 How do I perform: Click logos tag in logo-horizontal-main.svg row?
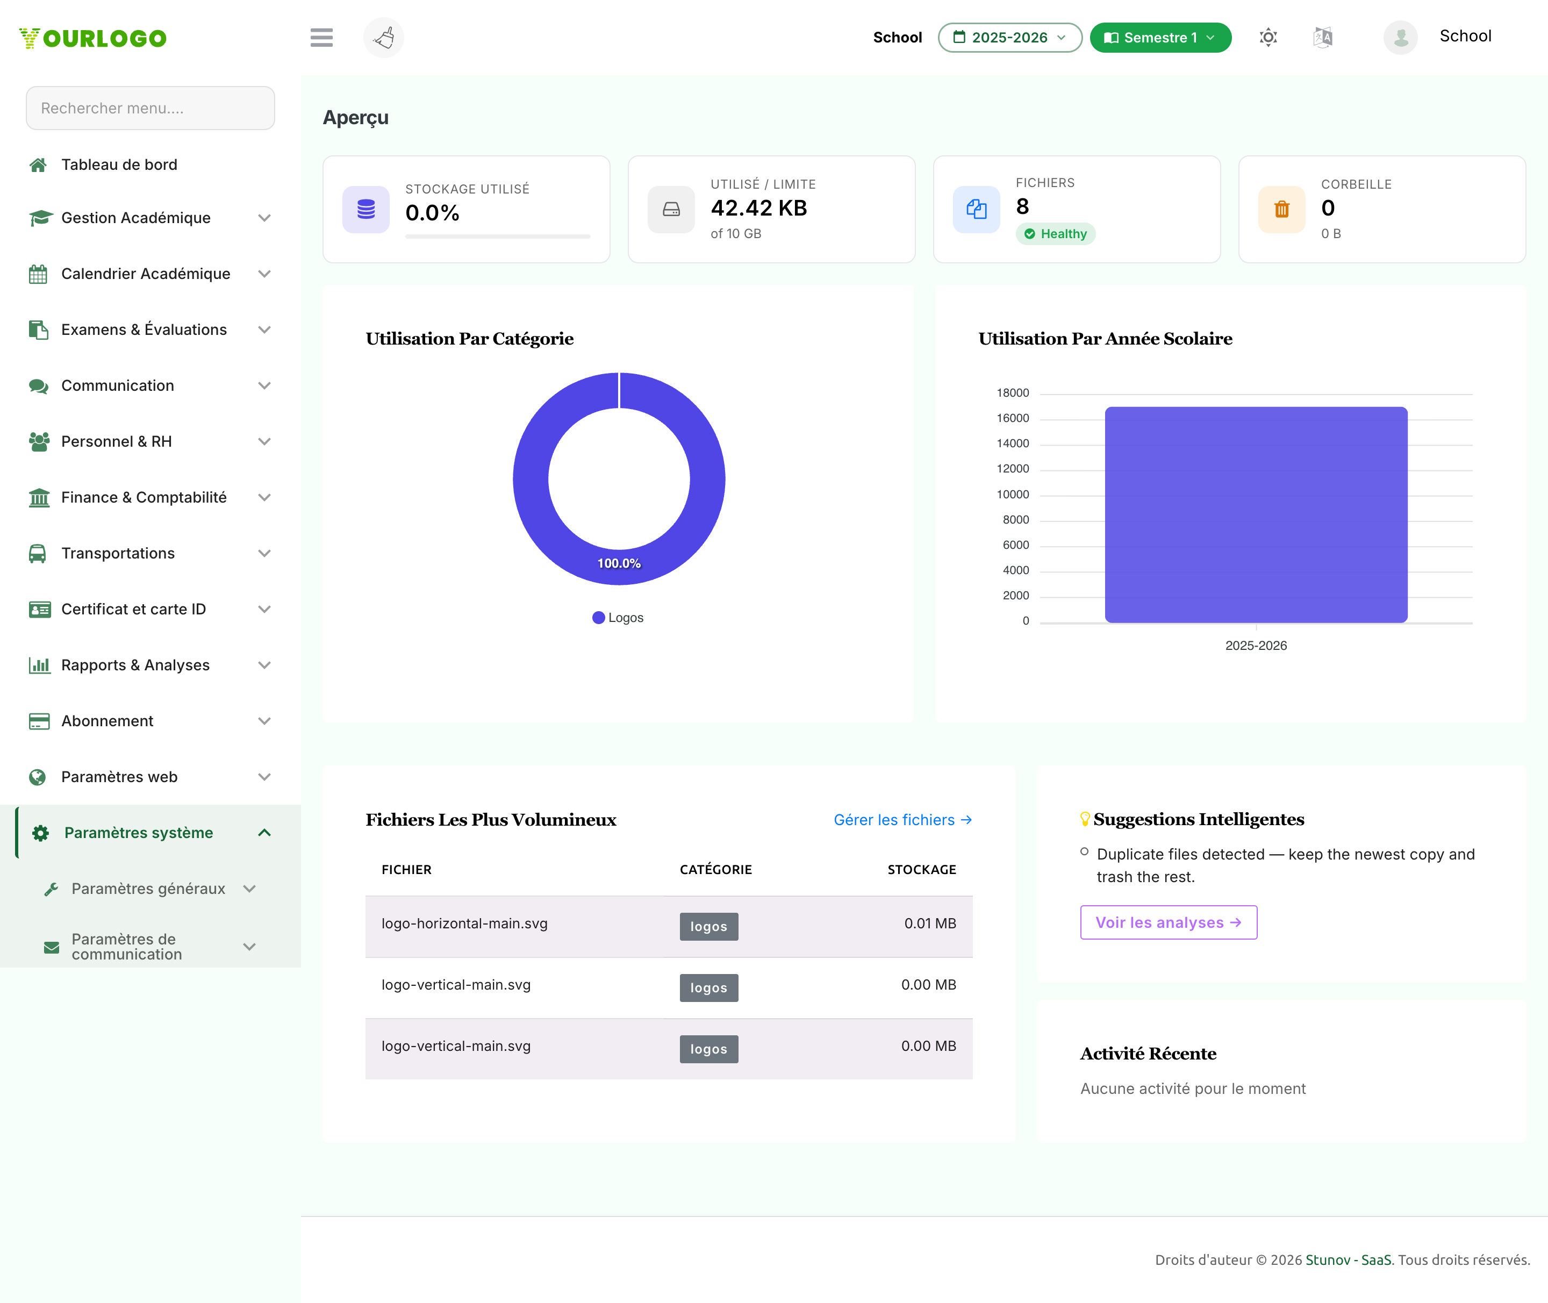point(708,927)
